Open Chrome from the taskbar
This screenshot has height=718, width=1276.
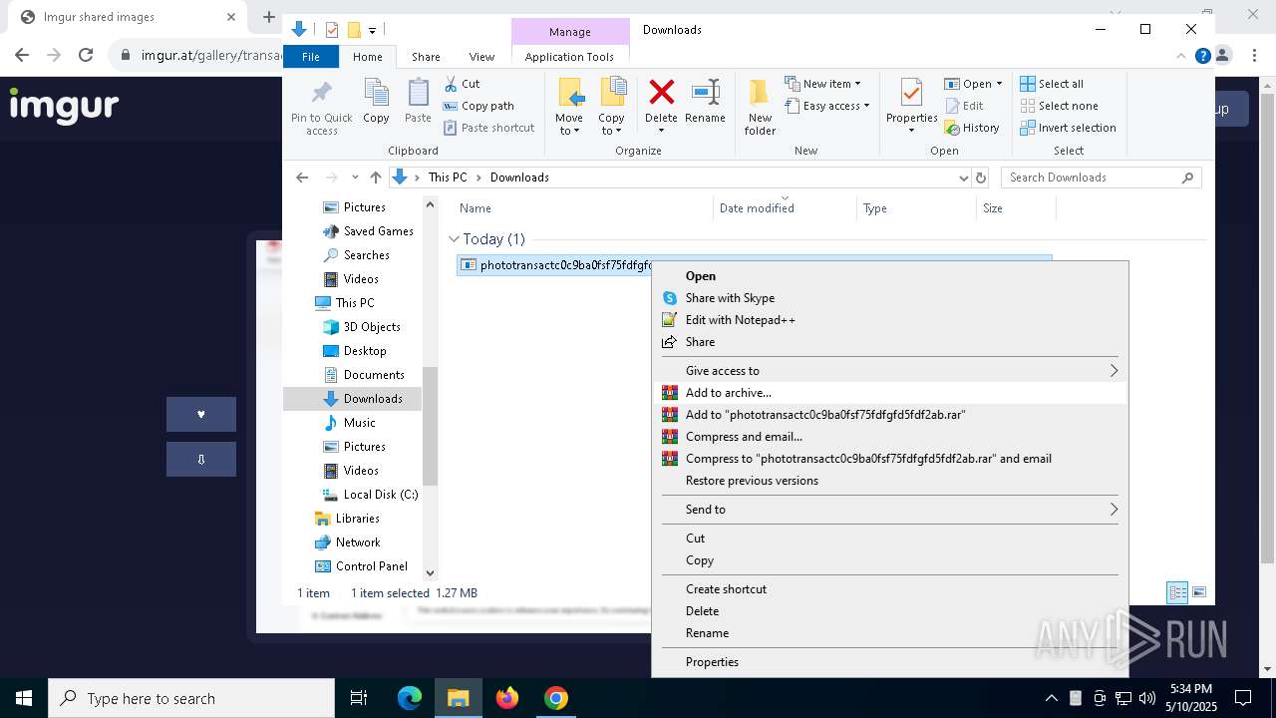pyautogui.click(x=556, y=698)
